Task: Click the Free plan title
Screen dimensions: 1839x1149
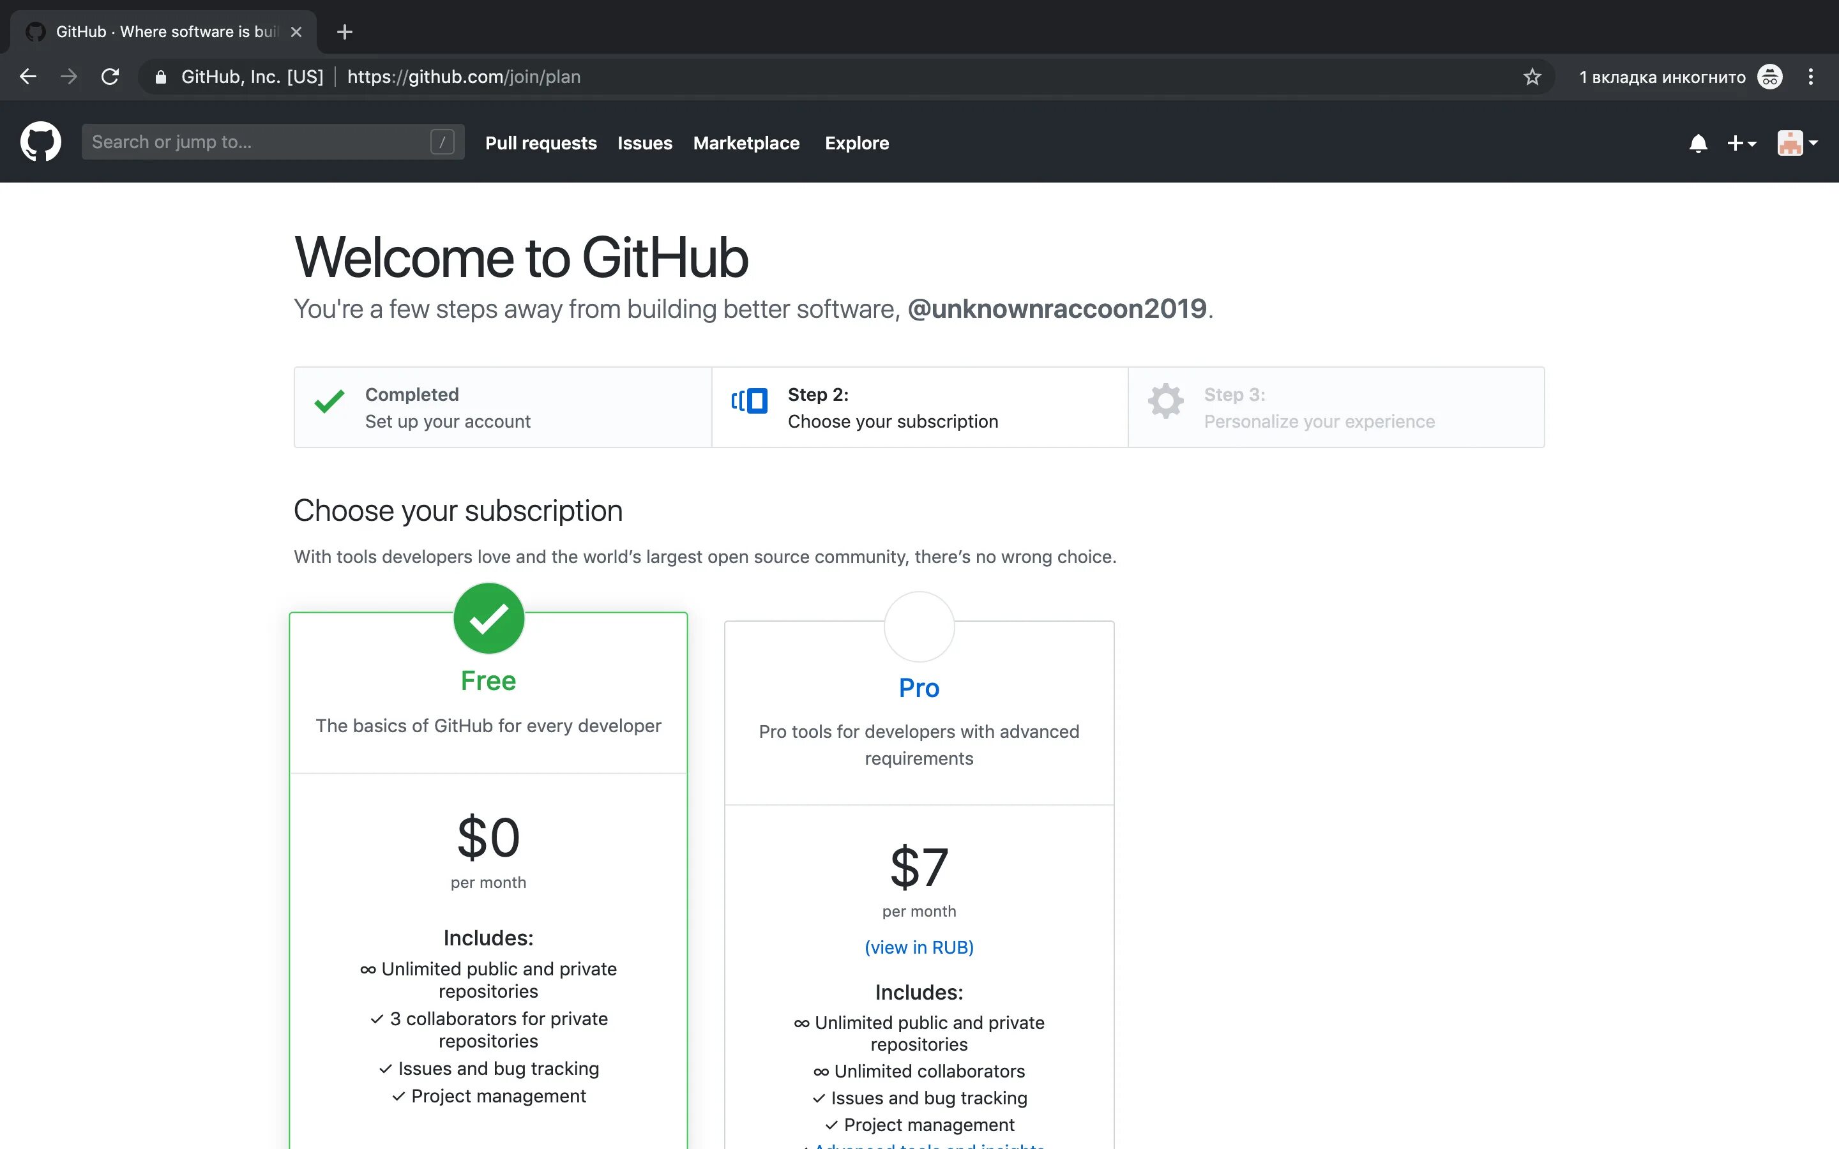Action: (x=488, y=680)
